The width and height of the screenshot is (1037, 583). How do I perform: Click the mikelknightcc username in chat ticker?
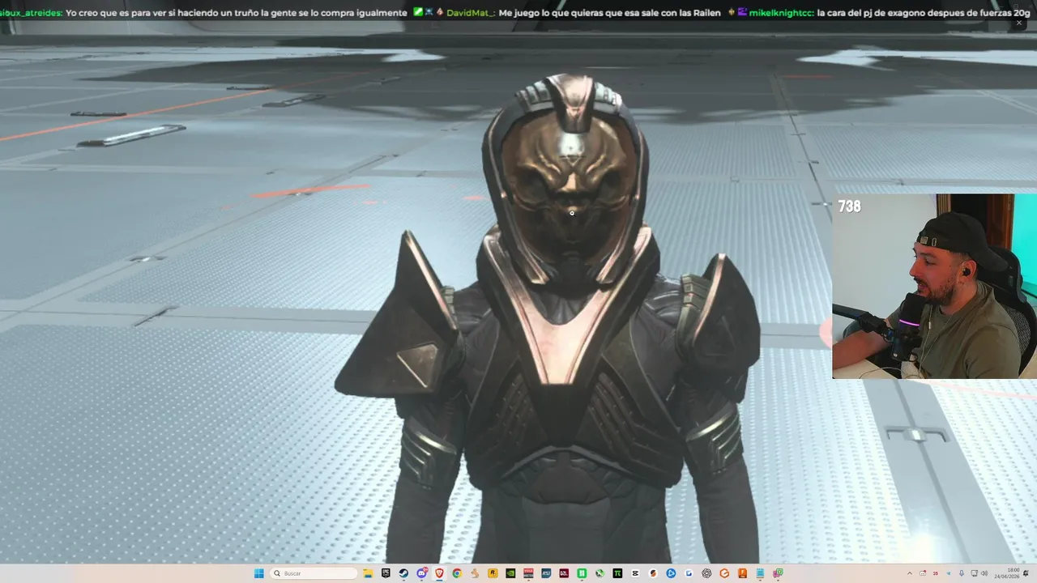780,13
